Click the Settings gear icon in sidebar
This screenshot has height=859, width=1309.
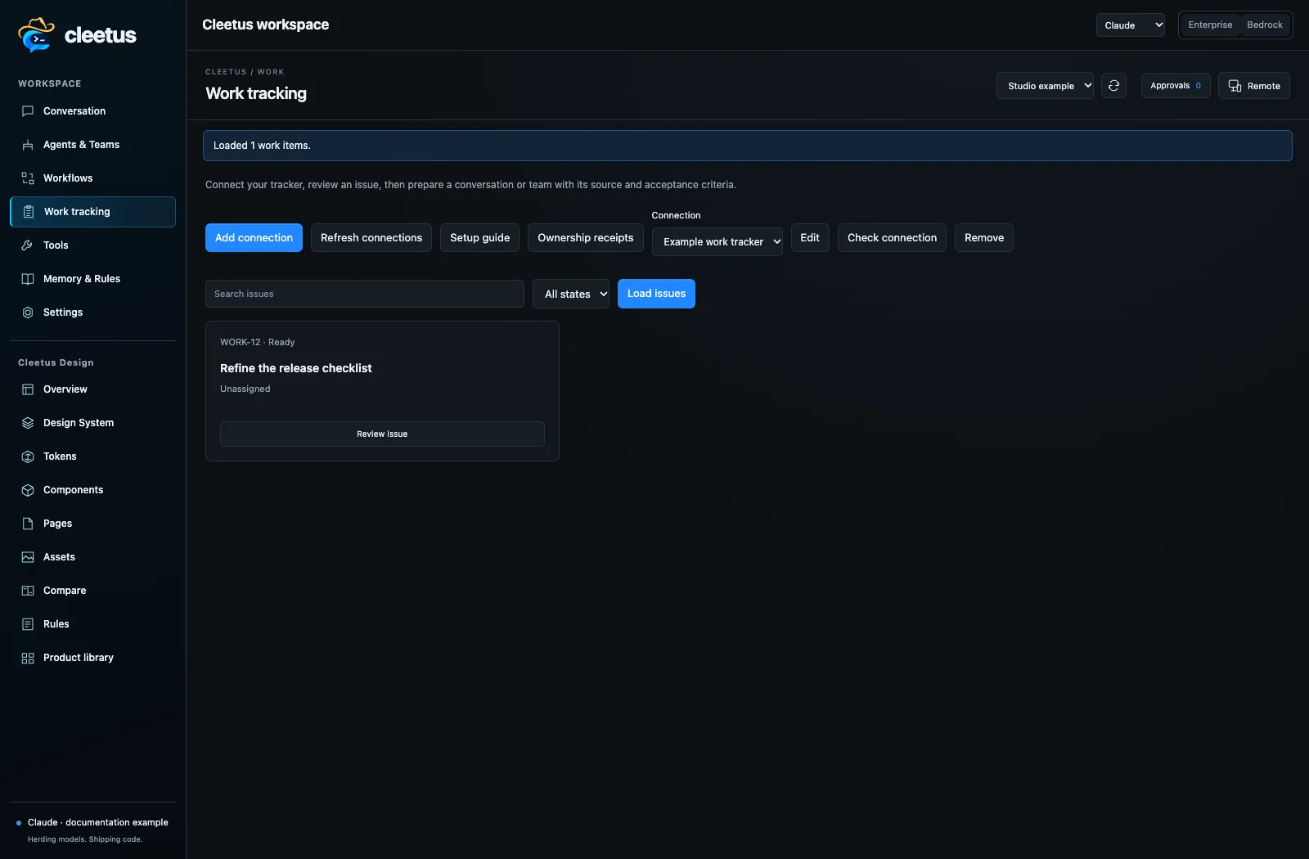28,313
